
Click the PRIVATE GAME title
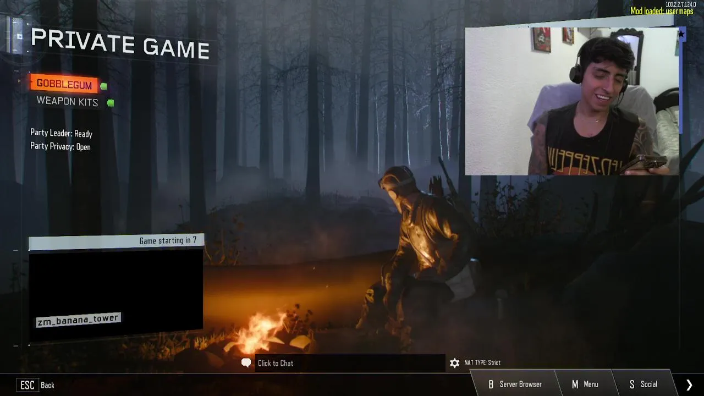(120, 44)
